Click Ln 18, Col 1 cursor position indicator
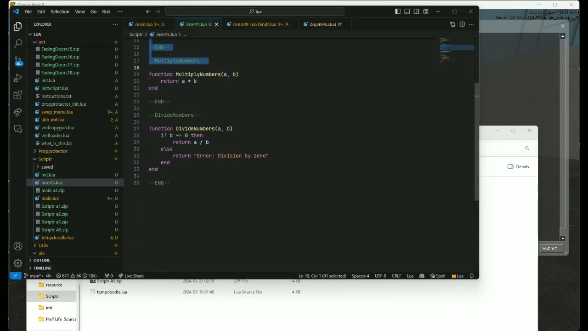 pos(322,276)
